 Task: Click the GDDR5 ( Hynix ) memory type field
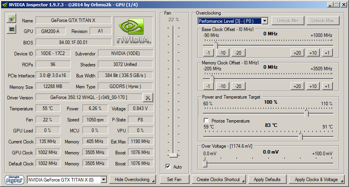[126, 86]
